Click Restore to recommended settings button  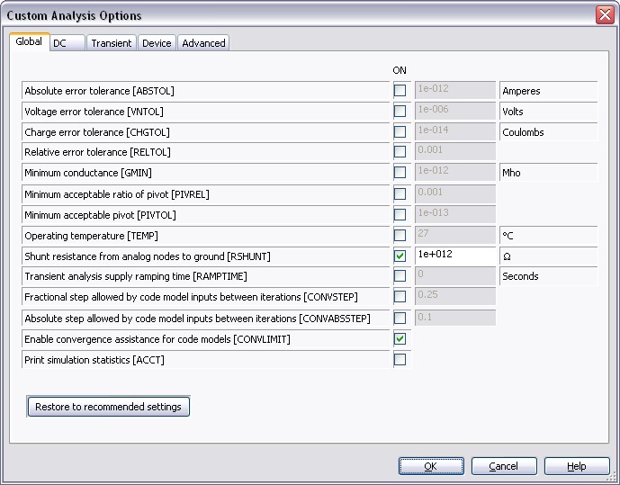[x=108, y=407]
